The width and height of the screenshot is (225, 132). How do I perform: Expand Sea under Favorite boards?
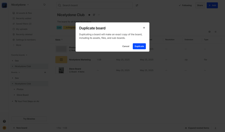pos(12,61)
